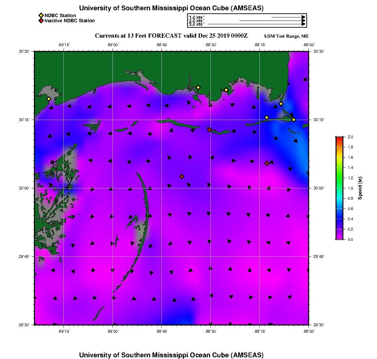Viewport: 377px width, 359px height.
Task: Click the 'Speed (kt)' color bar label
Action: tap(360, 188)
